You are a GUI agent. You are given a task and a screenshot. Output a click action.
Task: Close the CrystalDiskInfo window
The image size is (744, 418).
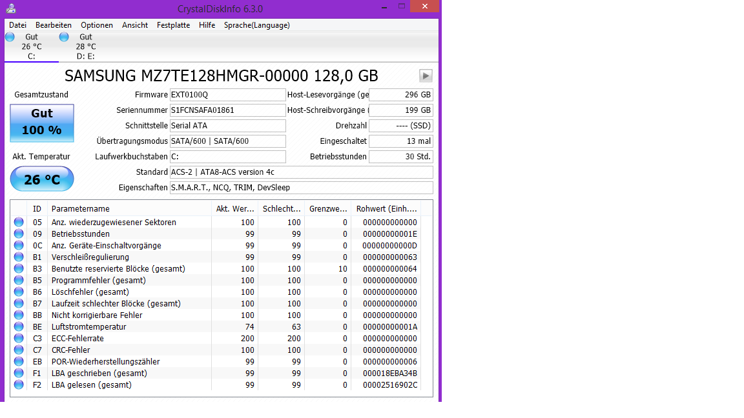click(x=425, y=6)
